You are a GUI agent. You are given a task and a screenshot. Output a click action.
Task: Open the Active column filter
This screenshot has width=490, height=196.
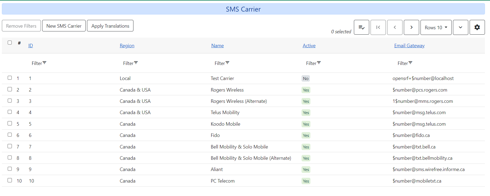tap(313, 63)
